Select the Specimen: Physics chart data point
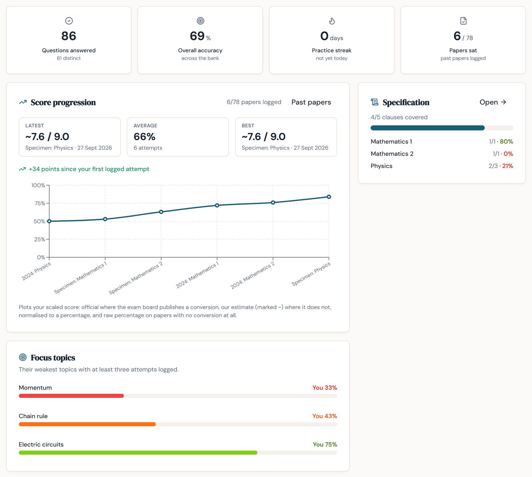This screenshot has height=477, width=532. (x=329, y=197)
